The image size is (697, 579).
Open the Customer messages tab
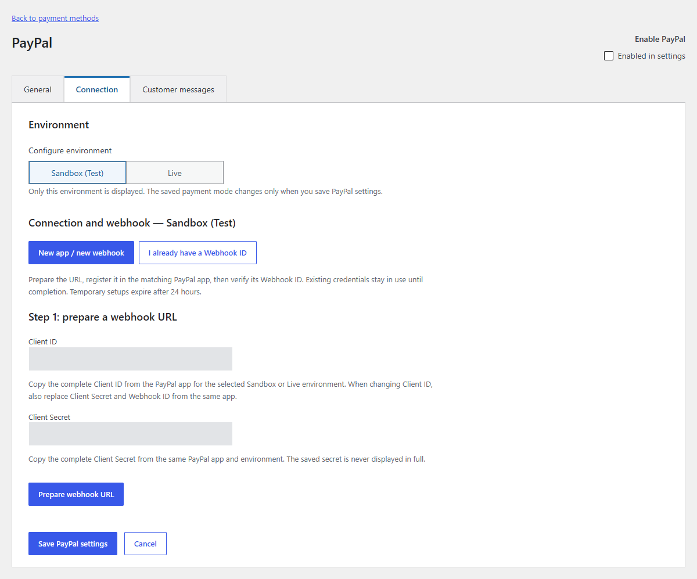(178, 89)
